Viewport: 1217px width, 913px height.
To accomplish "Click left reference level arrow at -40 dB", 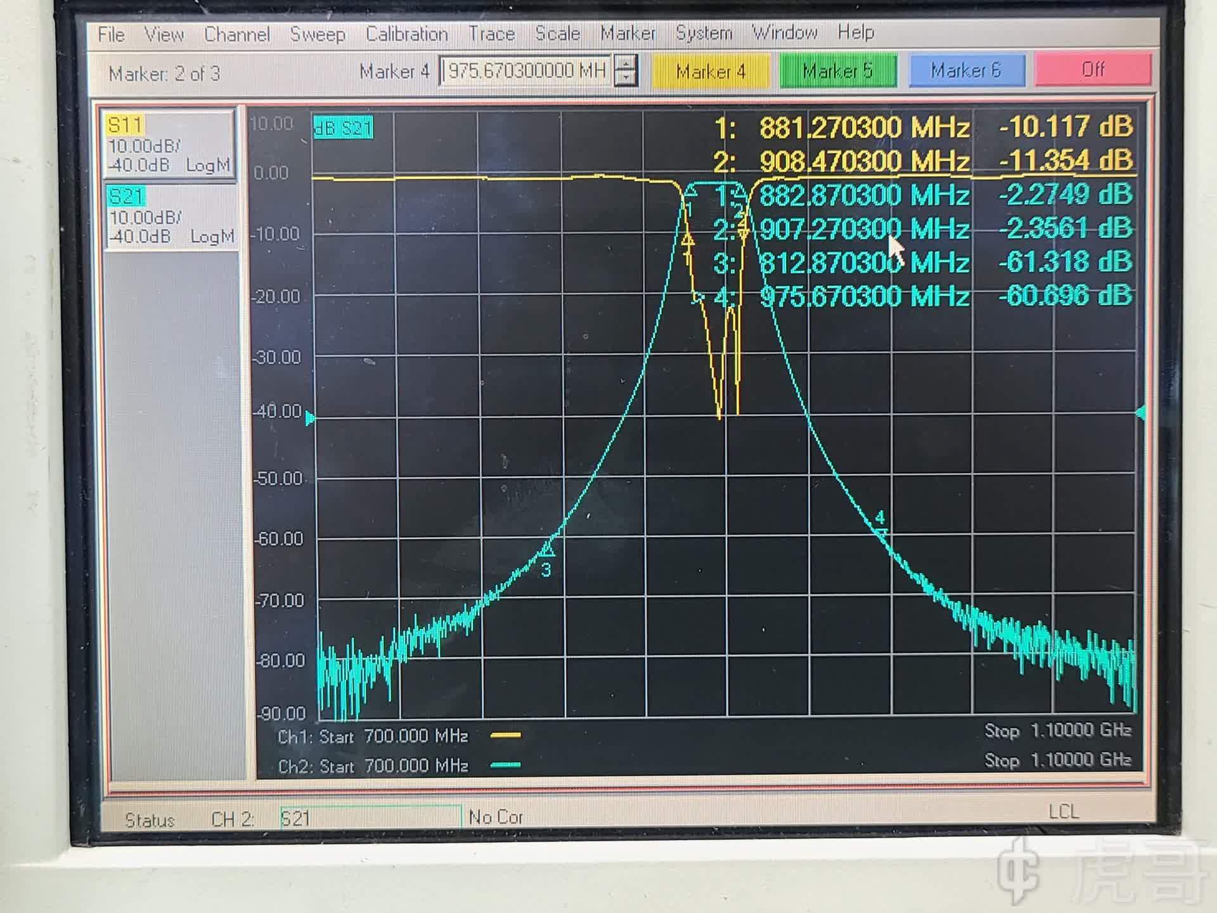I will pyautogui.click(x=310, y=418).
